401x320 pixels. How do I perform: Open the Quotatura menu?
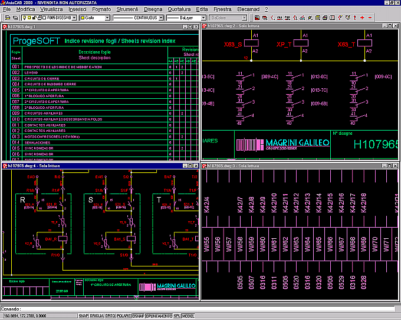(179, 9)
